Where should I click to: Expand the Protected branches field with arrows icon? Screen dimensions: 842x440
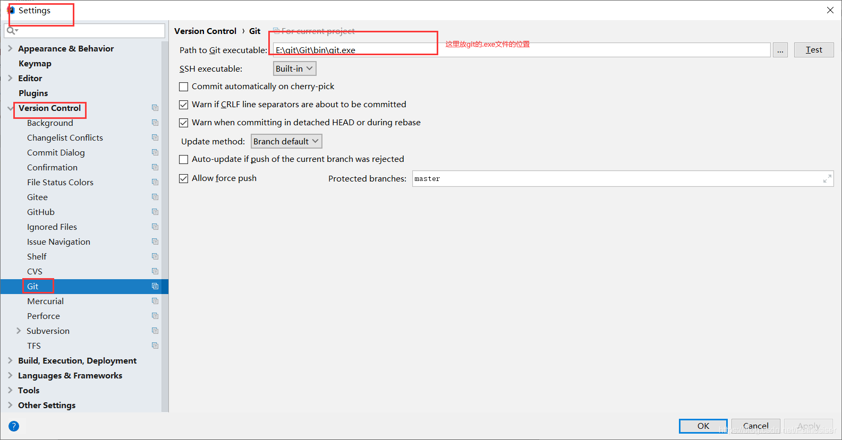[x=827, y=179]
